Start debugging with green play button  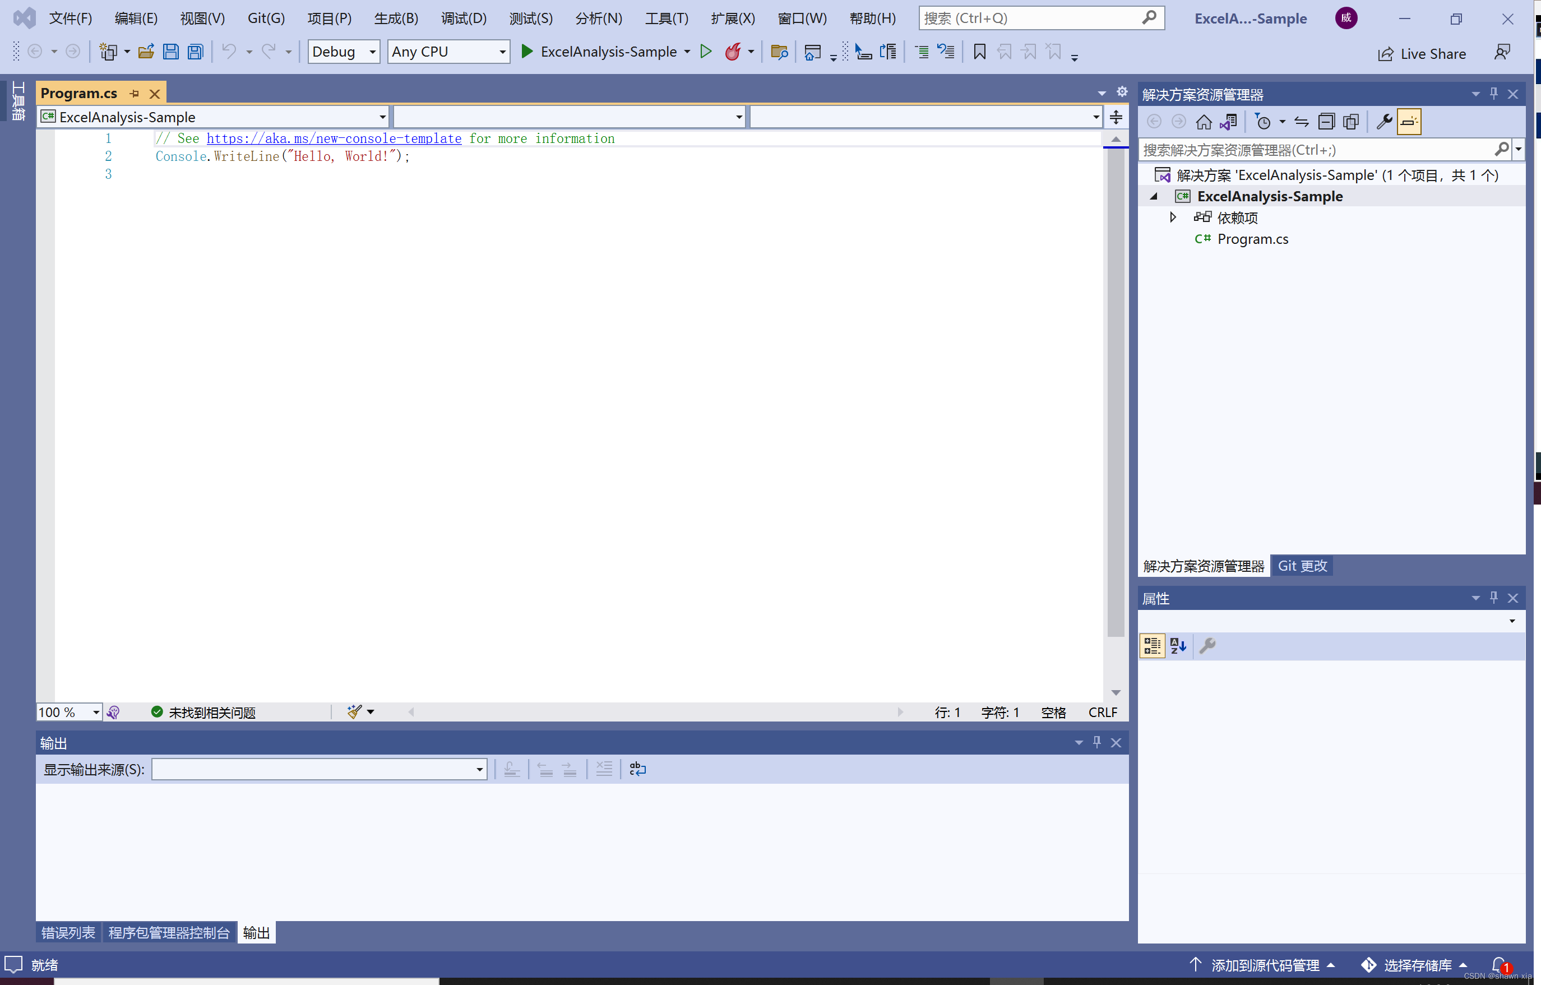pos(527,51)
